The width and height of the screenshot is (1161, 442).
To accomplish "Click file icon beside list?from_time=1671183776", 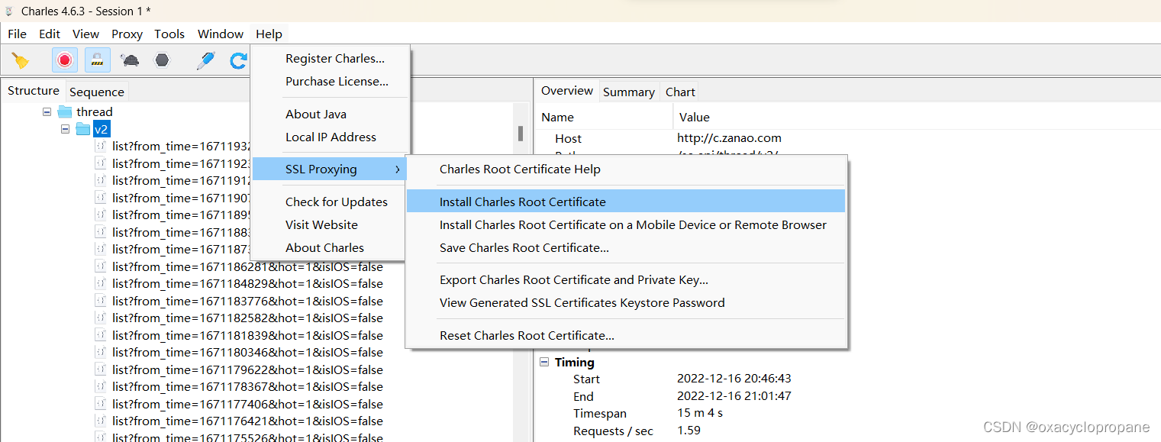I will [x=100, y=301].
